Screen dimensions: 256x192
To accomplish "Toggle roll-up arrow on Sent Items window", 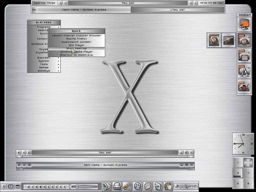I will click(24, 165).
